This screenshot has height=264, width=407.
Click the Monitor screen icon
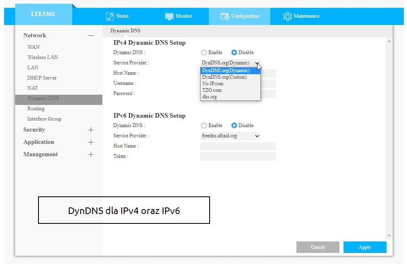coord(169,16)
